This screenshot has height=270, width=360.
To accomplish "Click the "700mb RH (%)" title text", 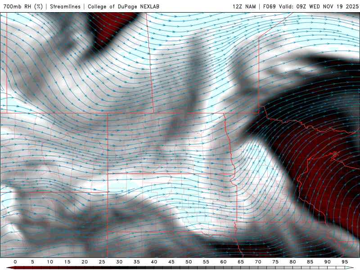I will click(23, 6).
